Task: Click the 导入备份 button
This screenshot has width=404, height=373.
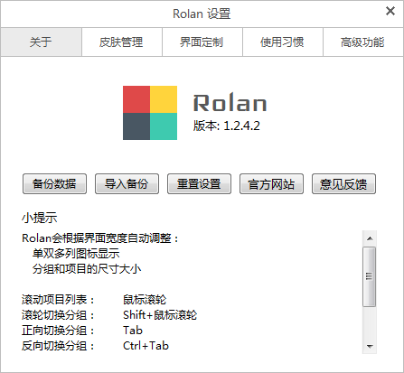Action: click(x=127, y=183)
